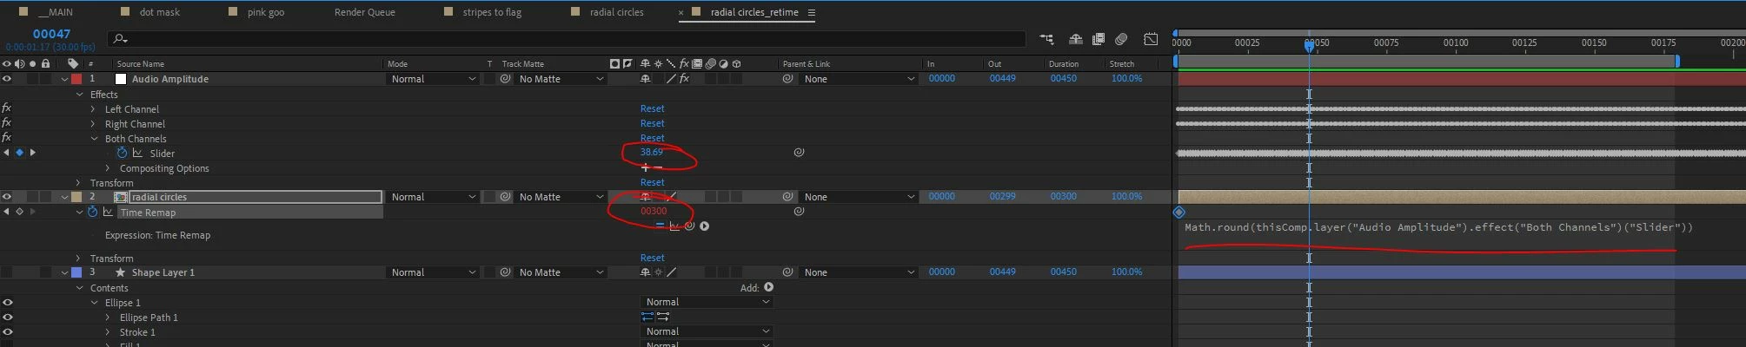Open the composition mini-flowchart icon
The height and width of the screenshot is (347, 1746).
pyautogui.click(x=1046, y=39)
